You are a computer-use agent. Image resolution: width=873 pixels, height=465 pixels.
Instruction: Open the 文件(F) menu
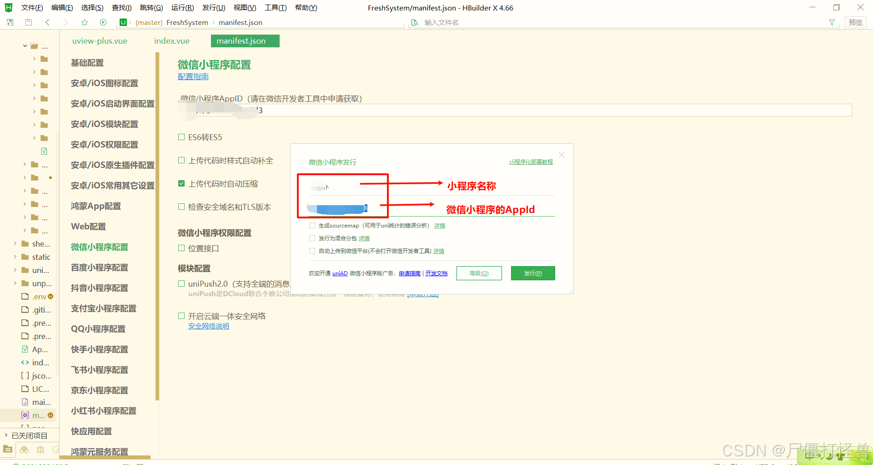point(32,8)
